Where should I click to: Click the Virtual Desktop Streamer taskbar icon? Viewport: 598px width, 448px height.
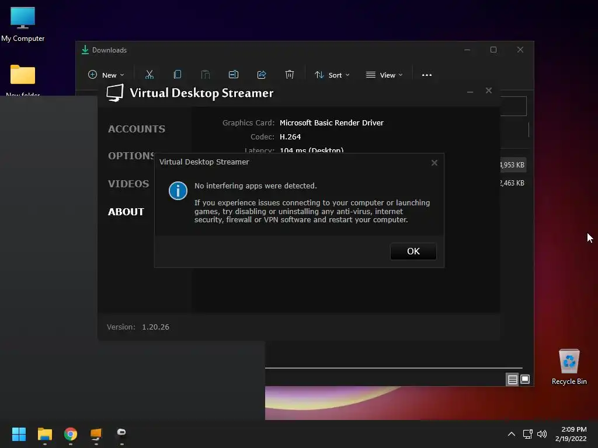click(121, 433)
